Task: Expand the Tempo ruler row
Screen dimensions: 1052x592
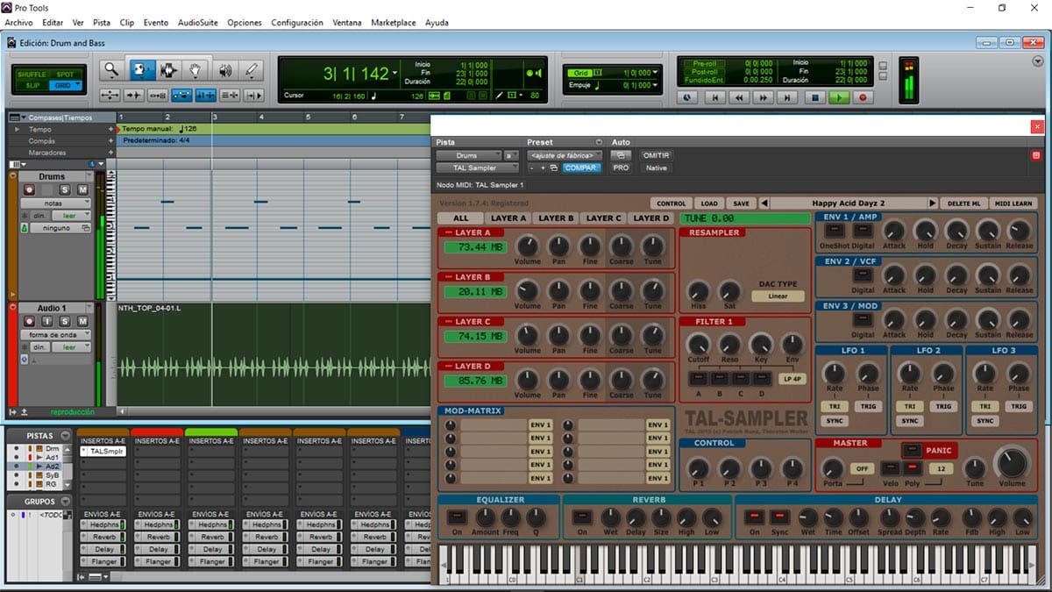Action: (x=18, y=129)
